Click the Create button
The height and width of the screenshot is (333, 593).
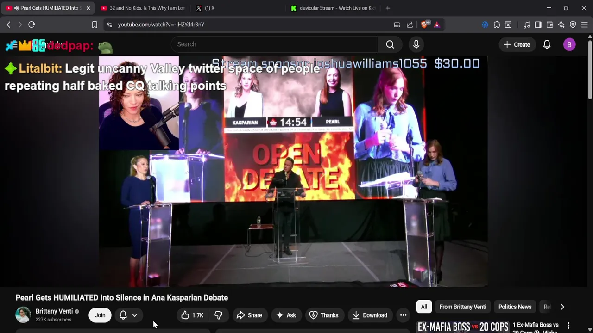517,44
